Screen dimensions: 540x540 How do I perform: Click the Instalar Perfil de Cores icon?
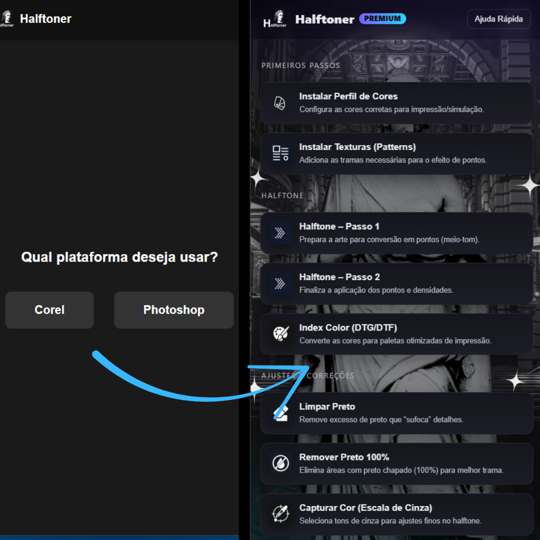(280, 103)
